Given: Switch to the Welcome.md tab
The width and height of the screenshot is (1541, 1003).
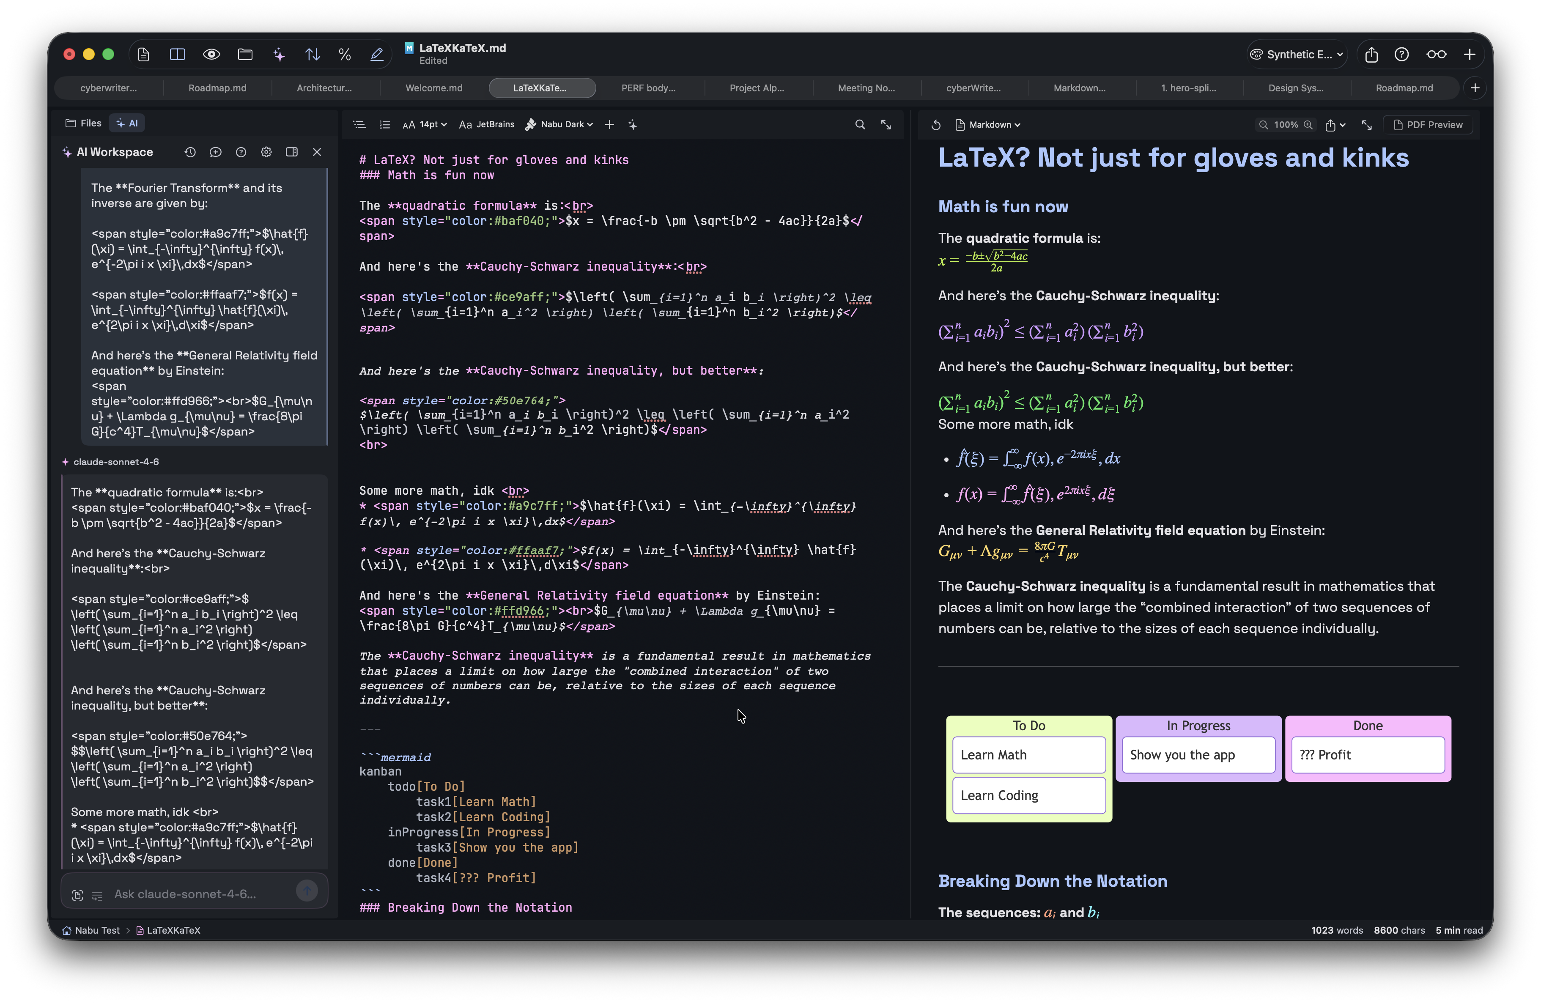Looking at the screenshot, I should [x=433, y=88].
